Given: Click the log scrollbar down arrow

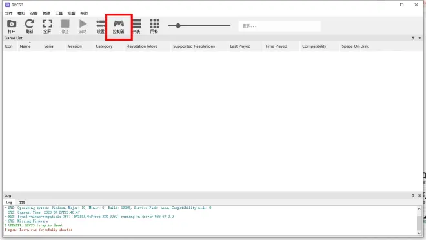Looking at the screenshot, I should 419,233.
